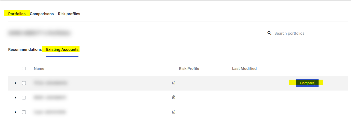Expand the second portfolio row
The height and width of the screenshot is (123, 351).
(x=15, y=98)
